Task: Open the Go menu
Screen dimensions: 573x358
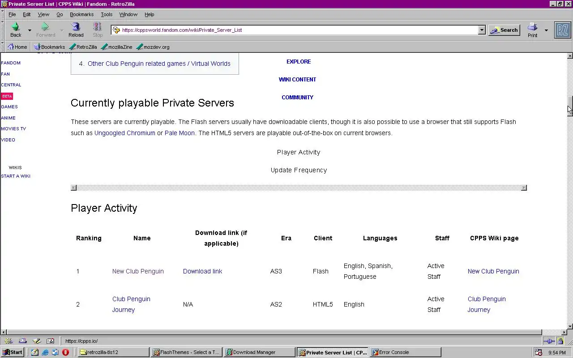Action: point(60,14)
